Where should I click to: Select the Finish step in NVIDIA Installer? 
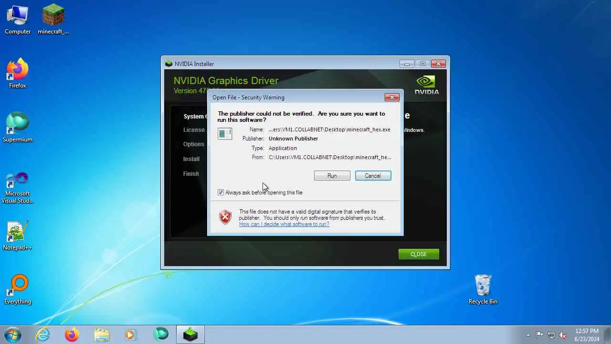(191, 174)
